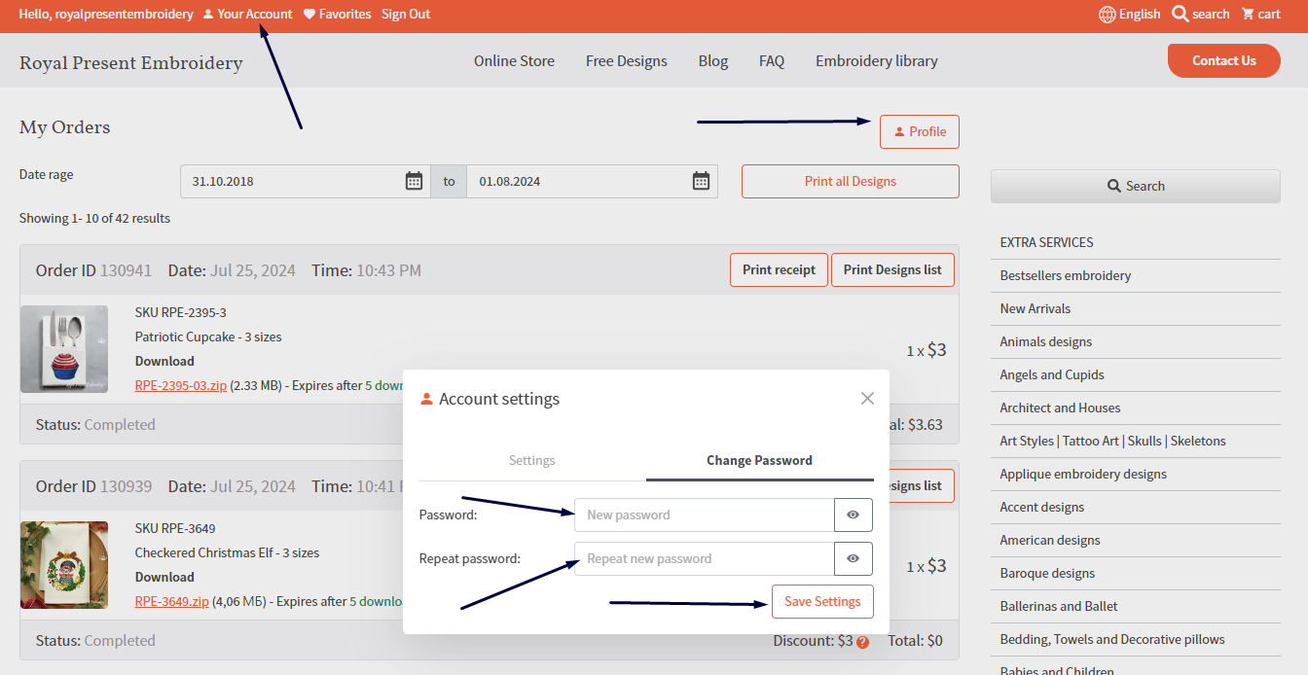Select the Change Password tab

click(x=759, y=461)
